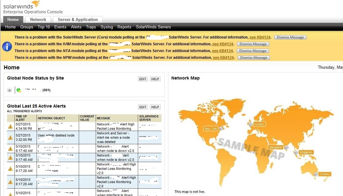343x196 pixels.
Task: Open the Alerts menu item
Action: (x=76, y=27)
